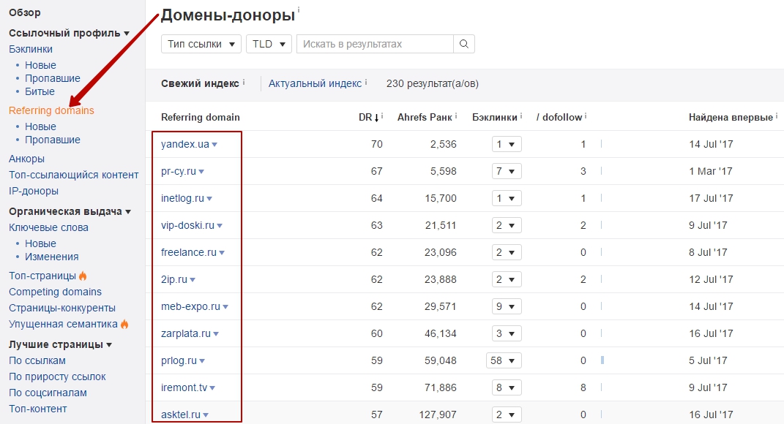Expand inetlog.ru domain arrow menu
The image size is (784, 424).
(x=209, y=198)
